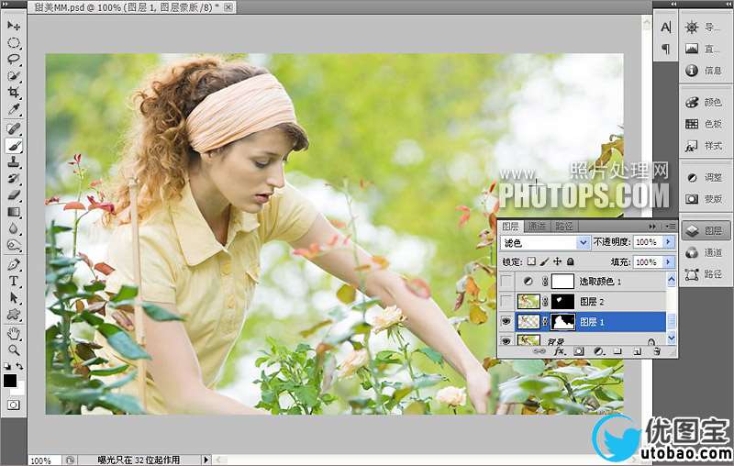Hide the 背景 layer

506,341
